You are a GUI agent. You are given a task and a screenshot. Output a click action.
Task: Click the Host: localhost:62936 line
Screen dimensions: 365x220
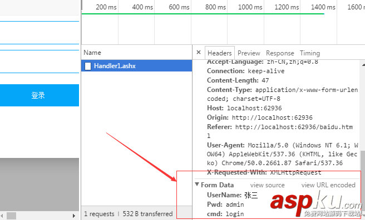pyautogui.click(x=244, y=108)
